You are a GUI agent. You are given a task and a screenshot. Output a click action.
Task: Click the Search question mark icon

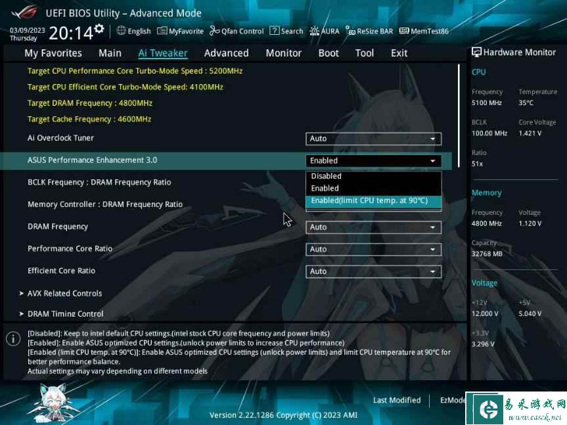point(275,31)
